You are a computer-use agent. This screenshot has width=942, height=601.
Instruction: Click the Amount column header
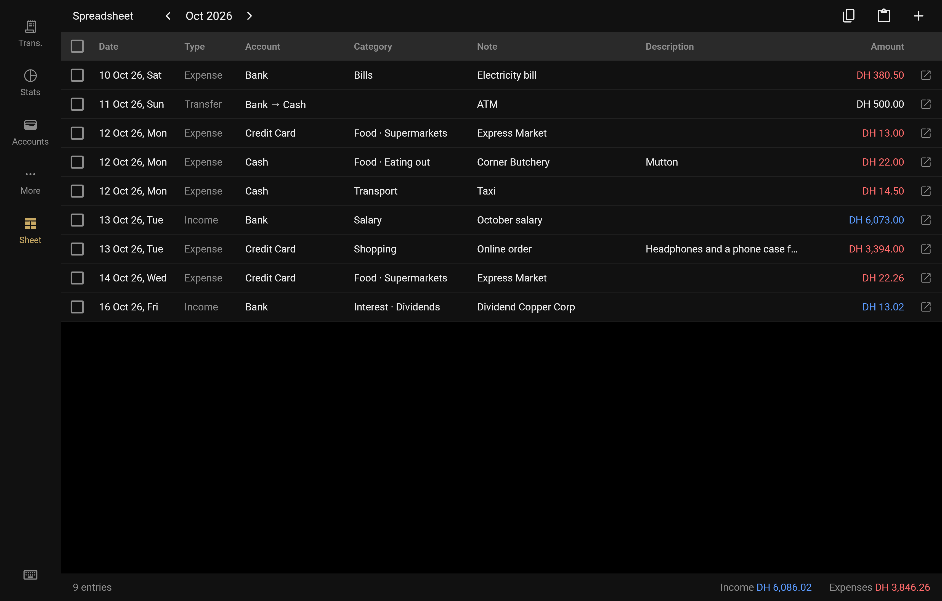[x=887, y=46]
